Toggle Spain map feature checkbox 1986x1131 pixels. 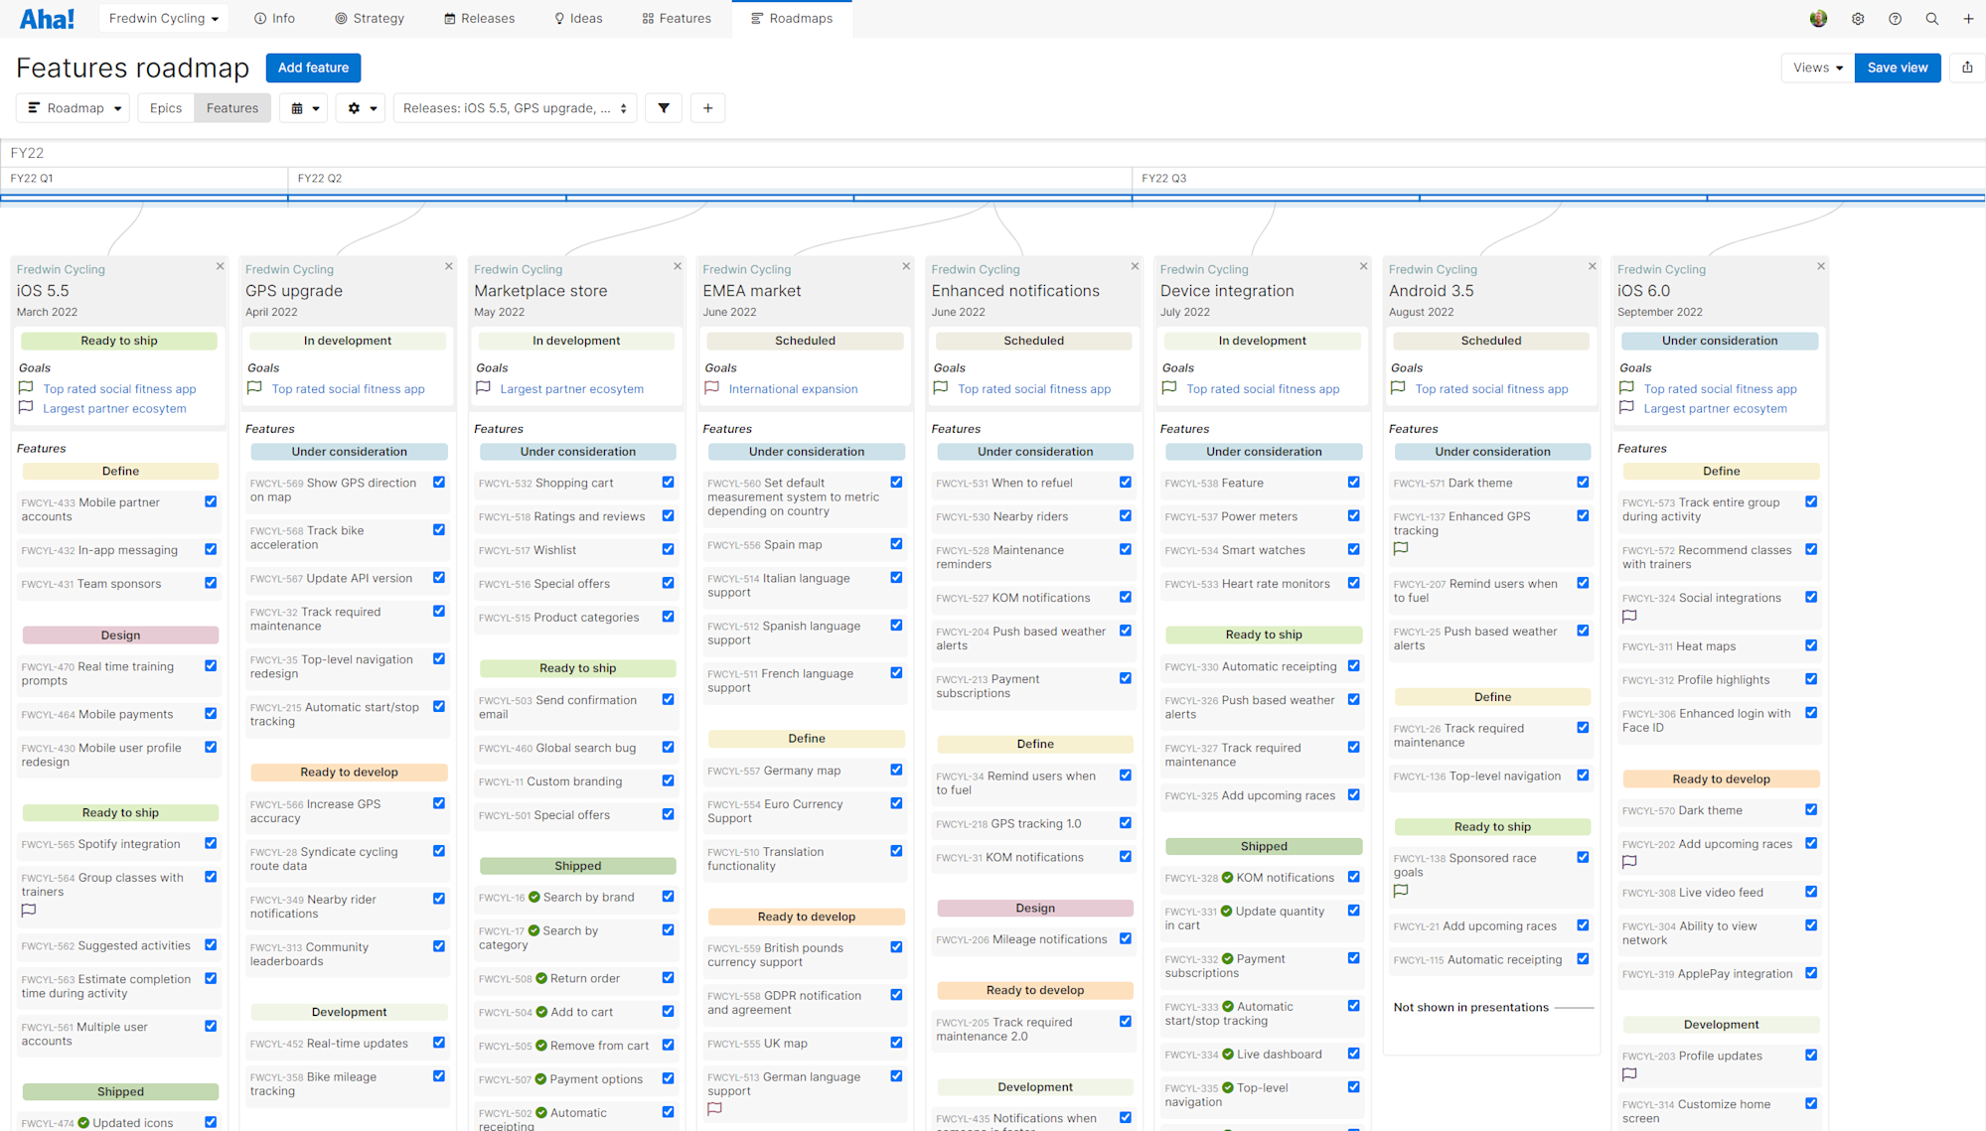pyautogui.click(x=896, y=543)
